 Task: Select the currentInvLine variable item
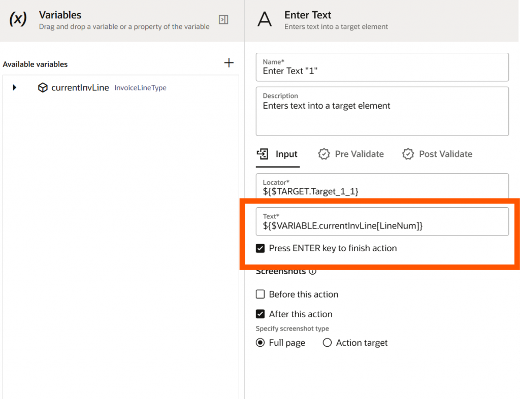click(80, 88)
